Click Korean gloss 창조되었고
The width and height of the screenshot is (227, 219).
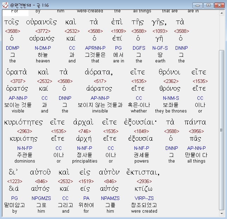(144, 205)
